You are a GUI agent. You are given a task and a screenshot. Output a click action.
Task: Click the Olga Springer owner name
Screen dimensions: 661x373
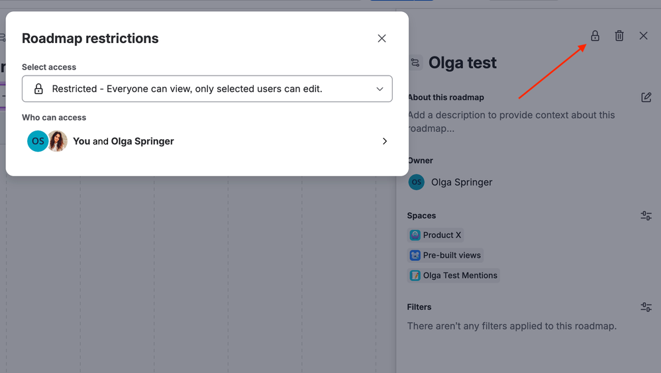(x=462, y=182)
